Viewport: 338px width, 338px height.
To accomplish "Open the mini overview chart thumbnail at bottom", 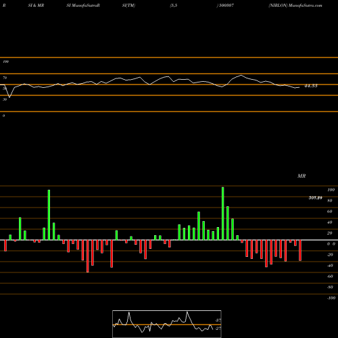I will [x=167, y=324].
